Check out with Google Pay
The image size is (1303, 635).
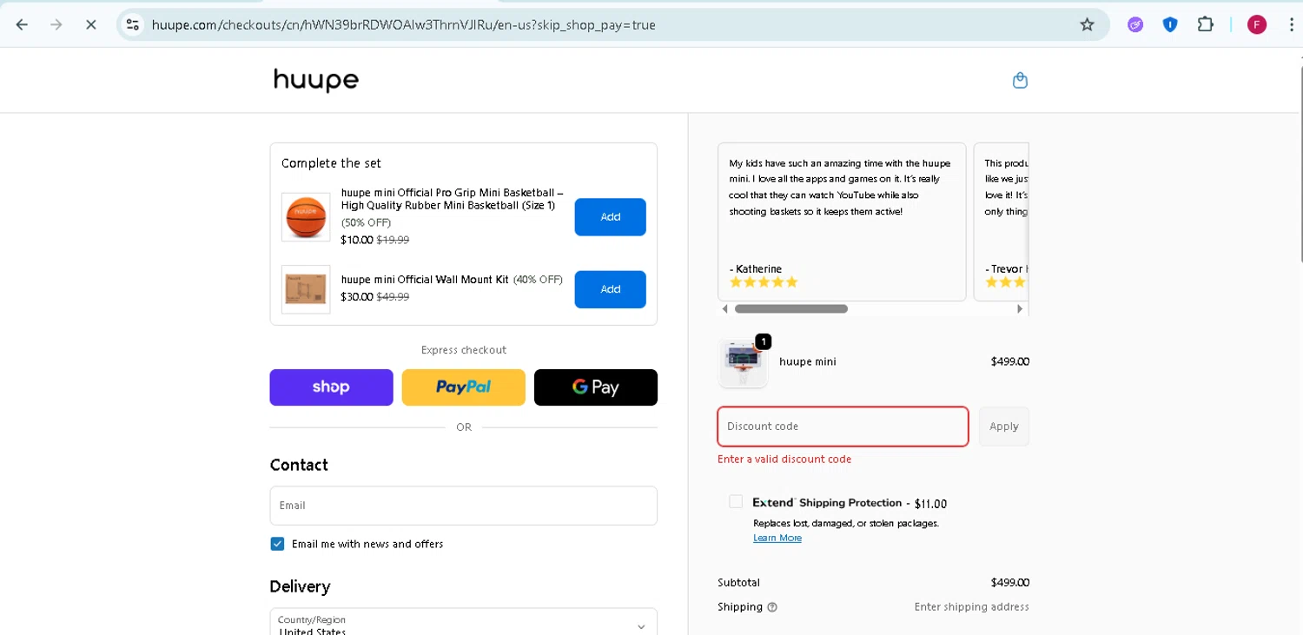pos(596,387)
